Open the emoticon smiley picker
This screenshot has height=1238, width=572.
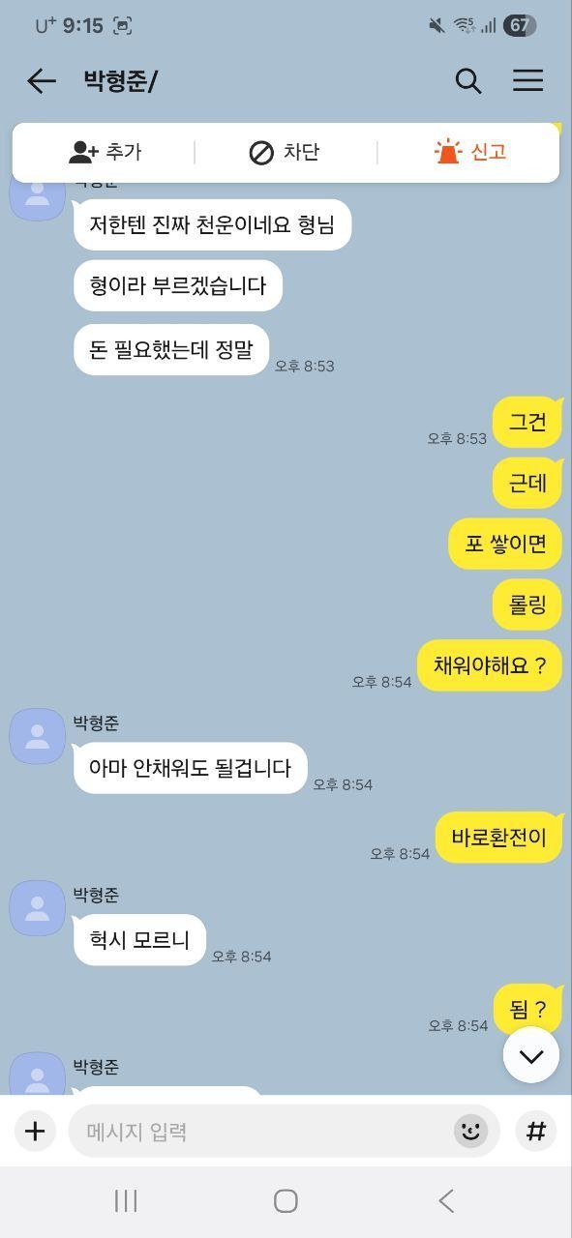[x=471, y=1131]
